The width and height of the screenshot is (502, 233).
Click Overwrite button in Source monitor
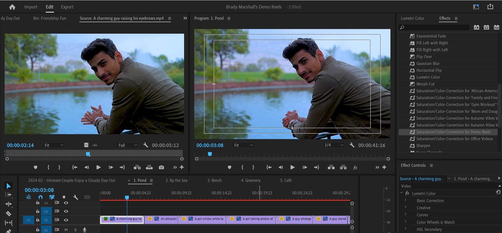149,167
